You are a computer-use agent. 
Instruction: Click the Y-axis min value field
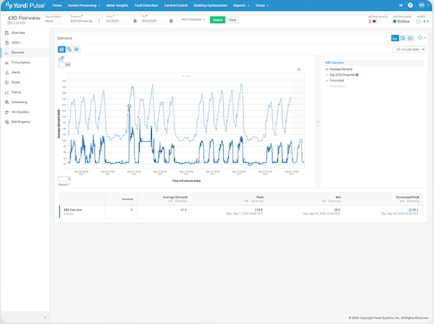pos(65,179)
